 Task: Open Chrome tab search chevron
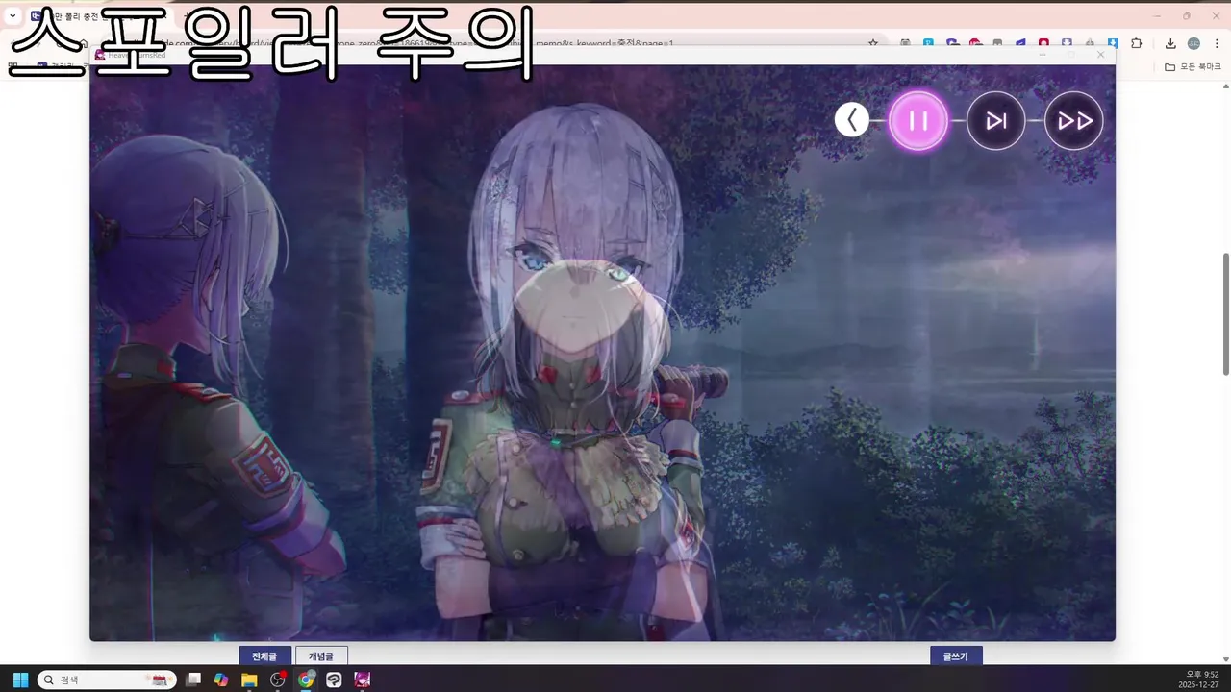[x=13, y=15]
